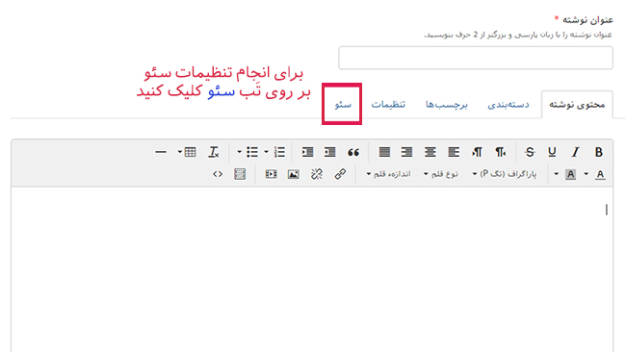Image resolution: width=626 pixels, height=352 pixels.
Task: Insert a horizontal line
Action: (x=161, y=152)
